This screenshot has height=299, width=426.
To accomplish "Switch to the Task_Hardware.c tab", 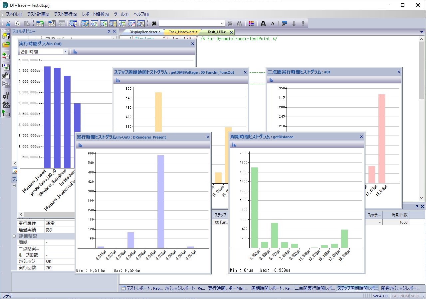I will (183, 32).
